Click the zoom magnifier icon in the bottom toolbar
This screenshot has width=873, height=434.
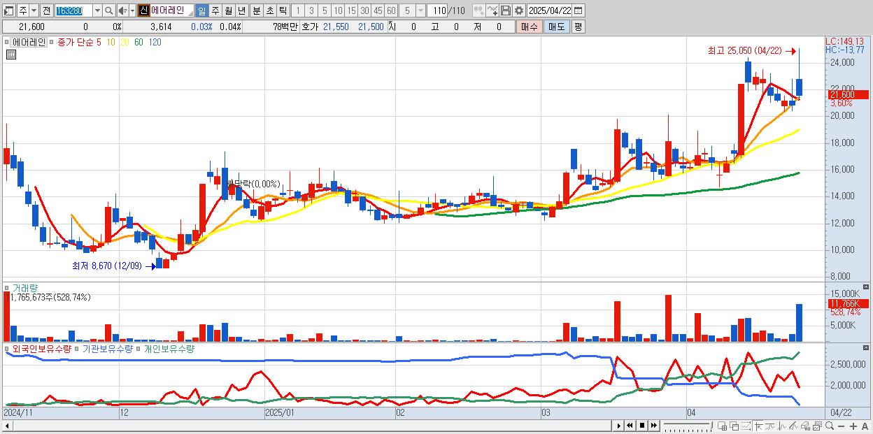830,426
